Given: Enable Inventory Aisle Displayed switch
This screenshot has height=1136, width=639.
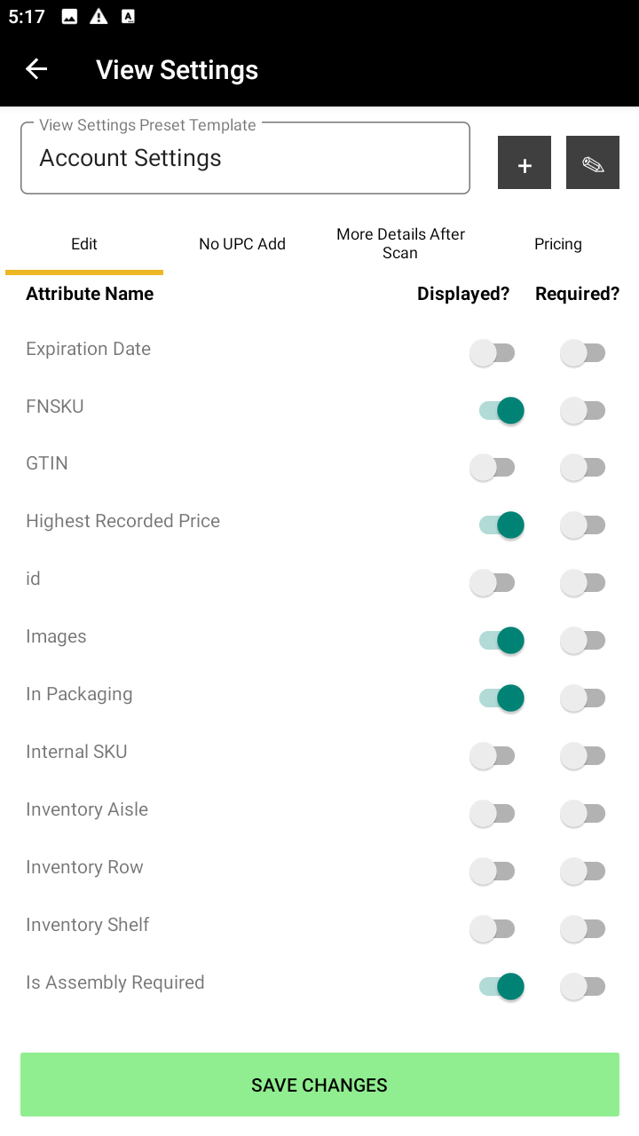Looking at the screenshot, I should [x=493, y=814].
